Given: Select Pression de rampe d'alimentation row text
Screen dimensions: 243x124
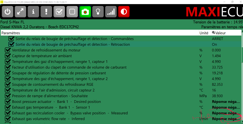Looking at the screenshot, I should click(x=50, y=96).
